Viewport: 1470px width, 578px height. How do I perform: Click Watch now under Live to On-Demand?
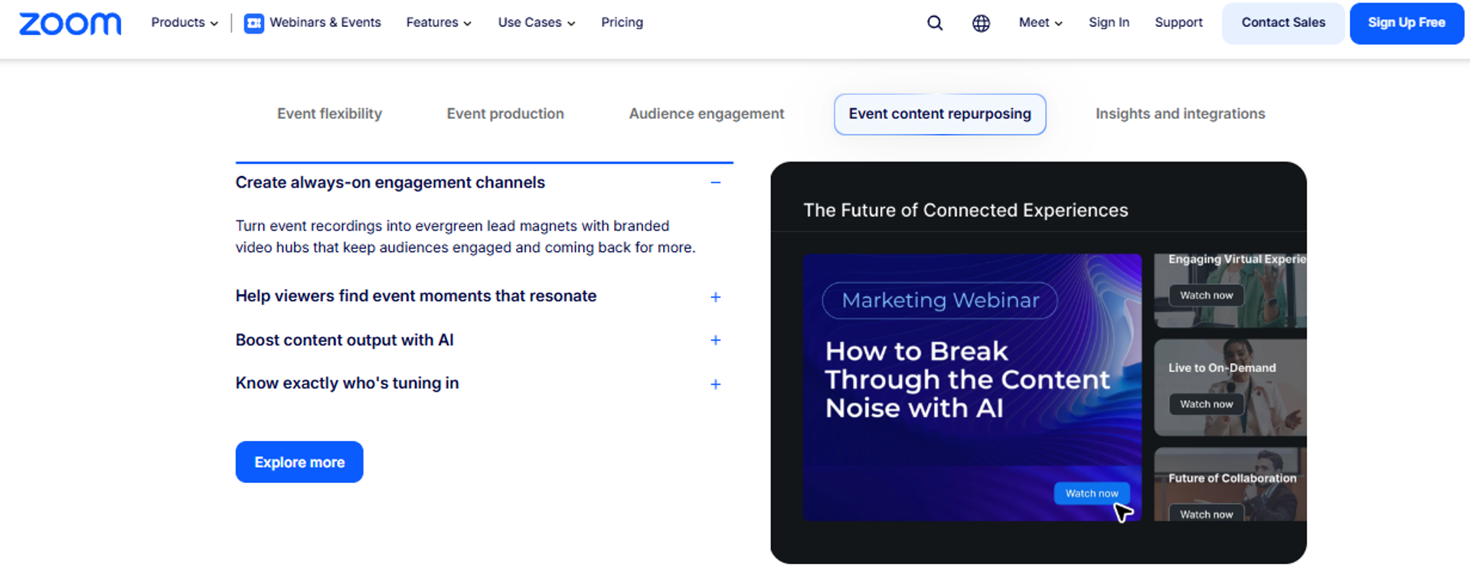(x=1206, y=403)
